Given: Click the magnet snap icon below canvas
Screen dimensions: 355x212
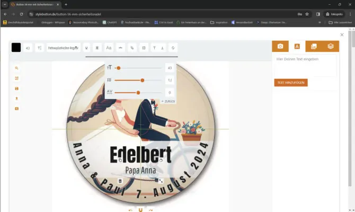Looking at the screenshot, I should (140, 210).
